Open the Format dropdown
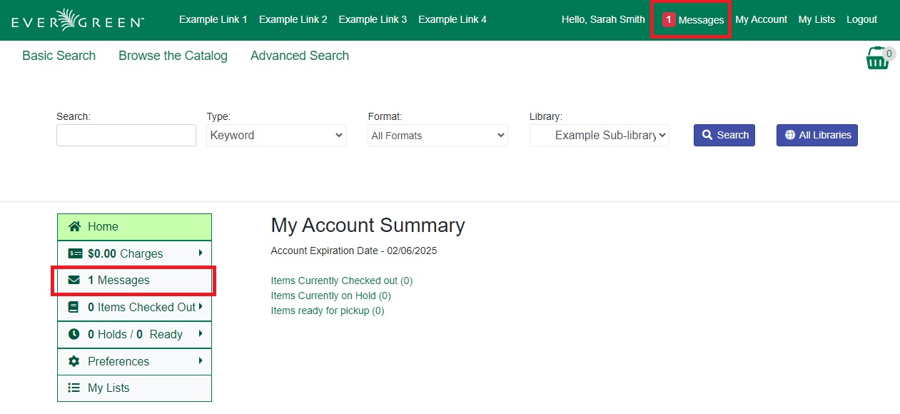 tap(438, 136)
